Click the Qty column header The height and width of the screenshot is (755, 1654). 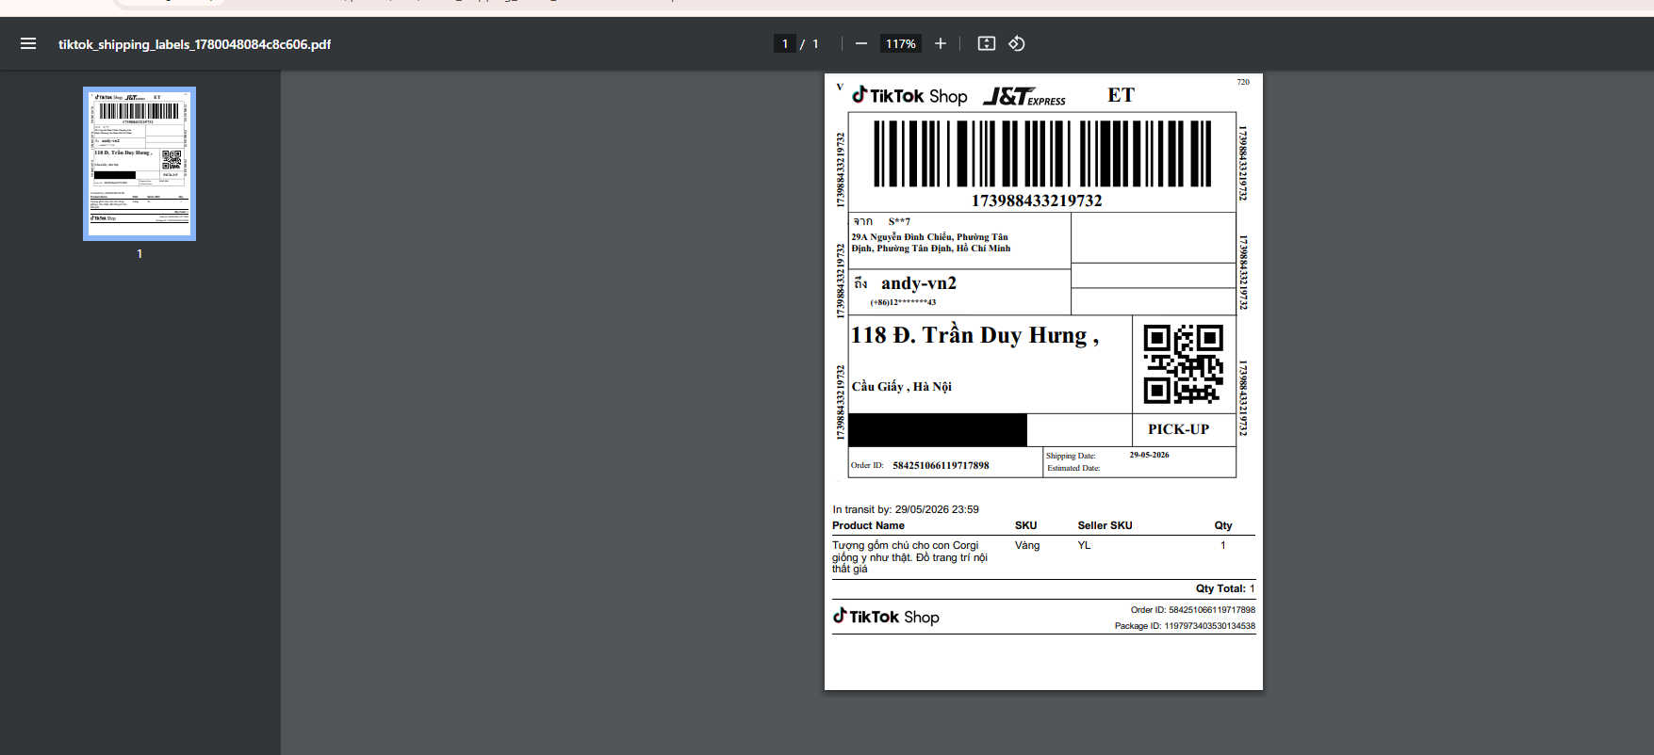click(x=1223, y=525)
